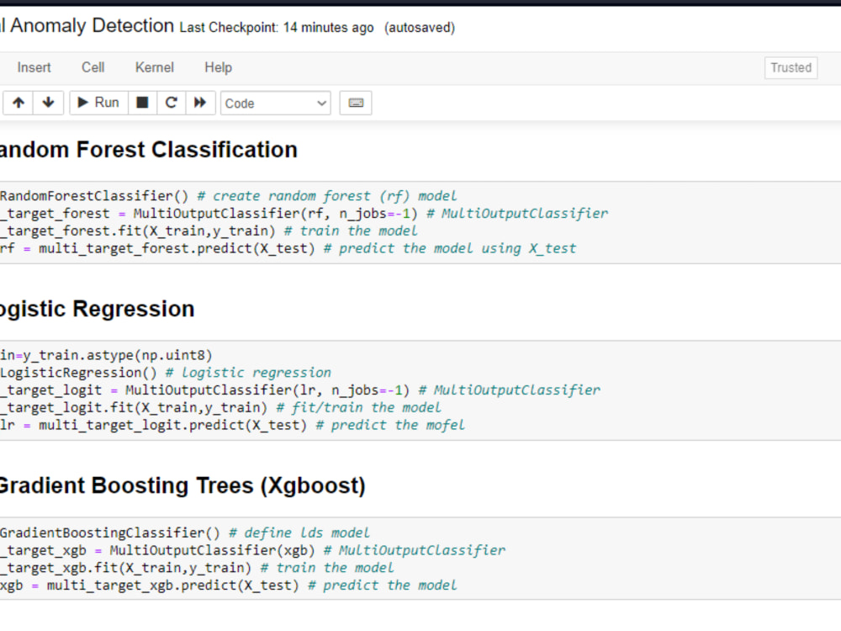Click the Gradient Boosting Trees heading
The image size is (841, 631).
point(181,485)
